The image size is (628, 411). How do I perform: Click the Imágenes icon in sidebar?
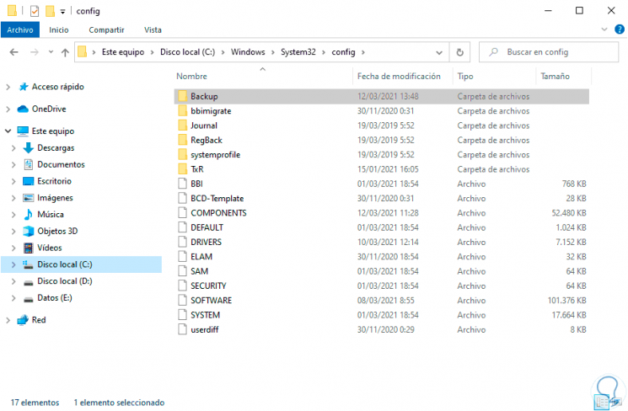[28, 198]
